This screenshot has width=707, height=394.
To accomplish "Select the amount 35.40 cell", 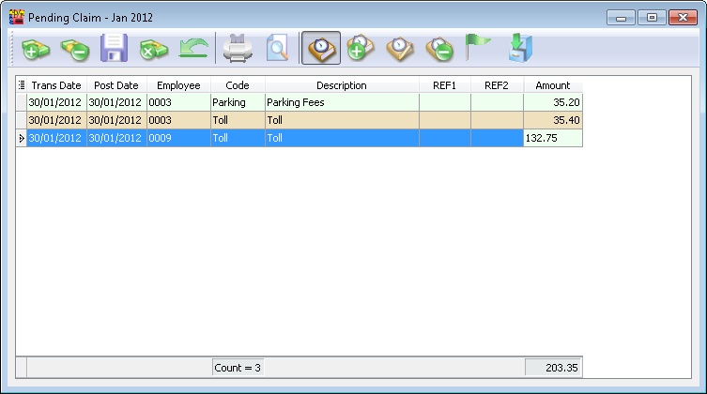I will [x=553, y=120].
